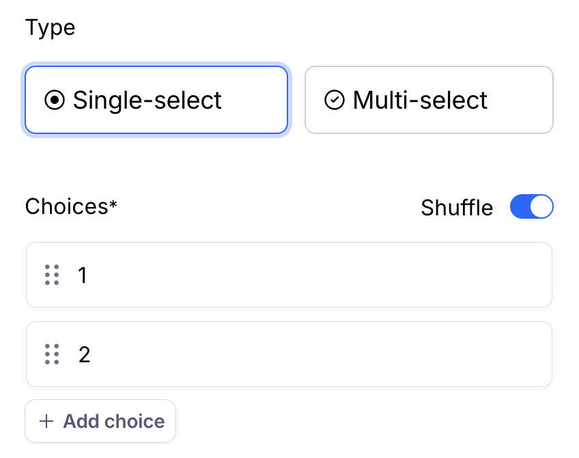Click the checkmark circle icon in Multi-select
Screen dimensions: 579x458
point(334,100)
